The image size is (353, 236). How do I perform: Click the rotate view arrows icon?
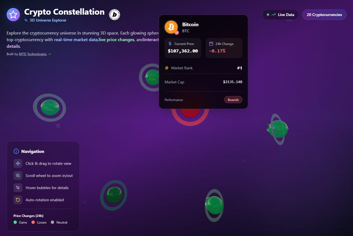click(18, 163)
